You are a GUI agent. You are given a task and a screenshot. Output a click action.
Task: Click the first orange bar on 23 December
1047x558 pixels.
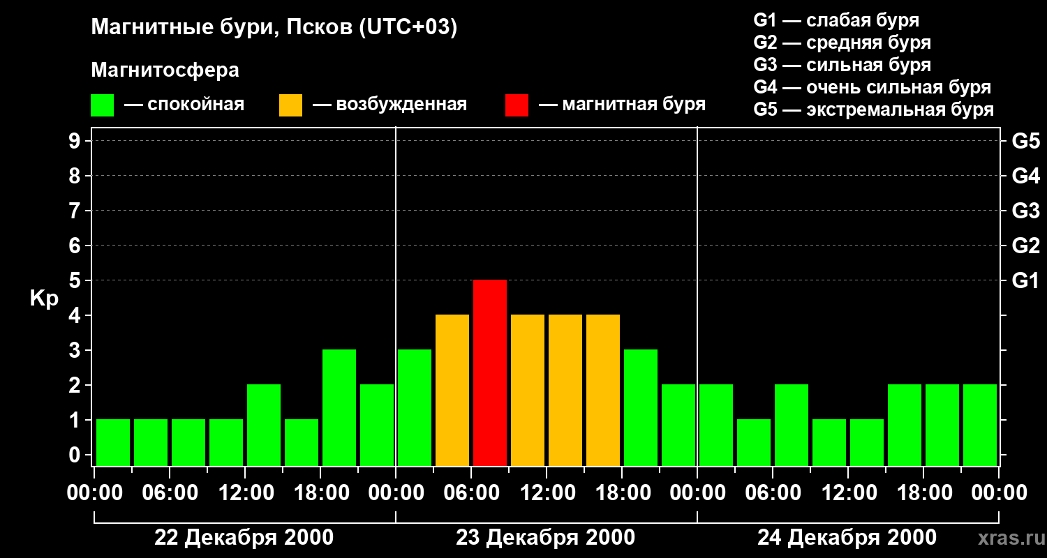click(452, 390)
